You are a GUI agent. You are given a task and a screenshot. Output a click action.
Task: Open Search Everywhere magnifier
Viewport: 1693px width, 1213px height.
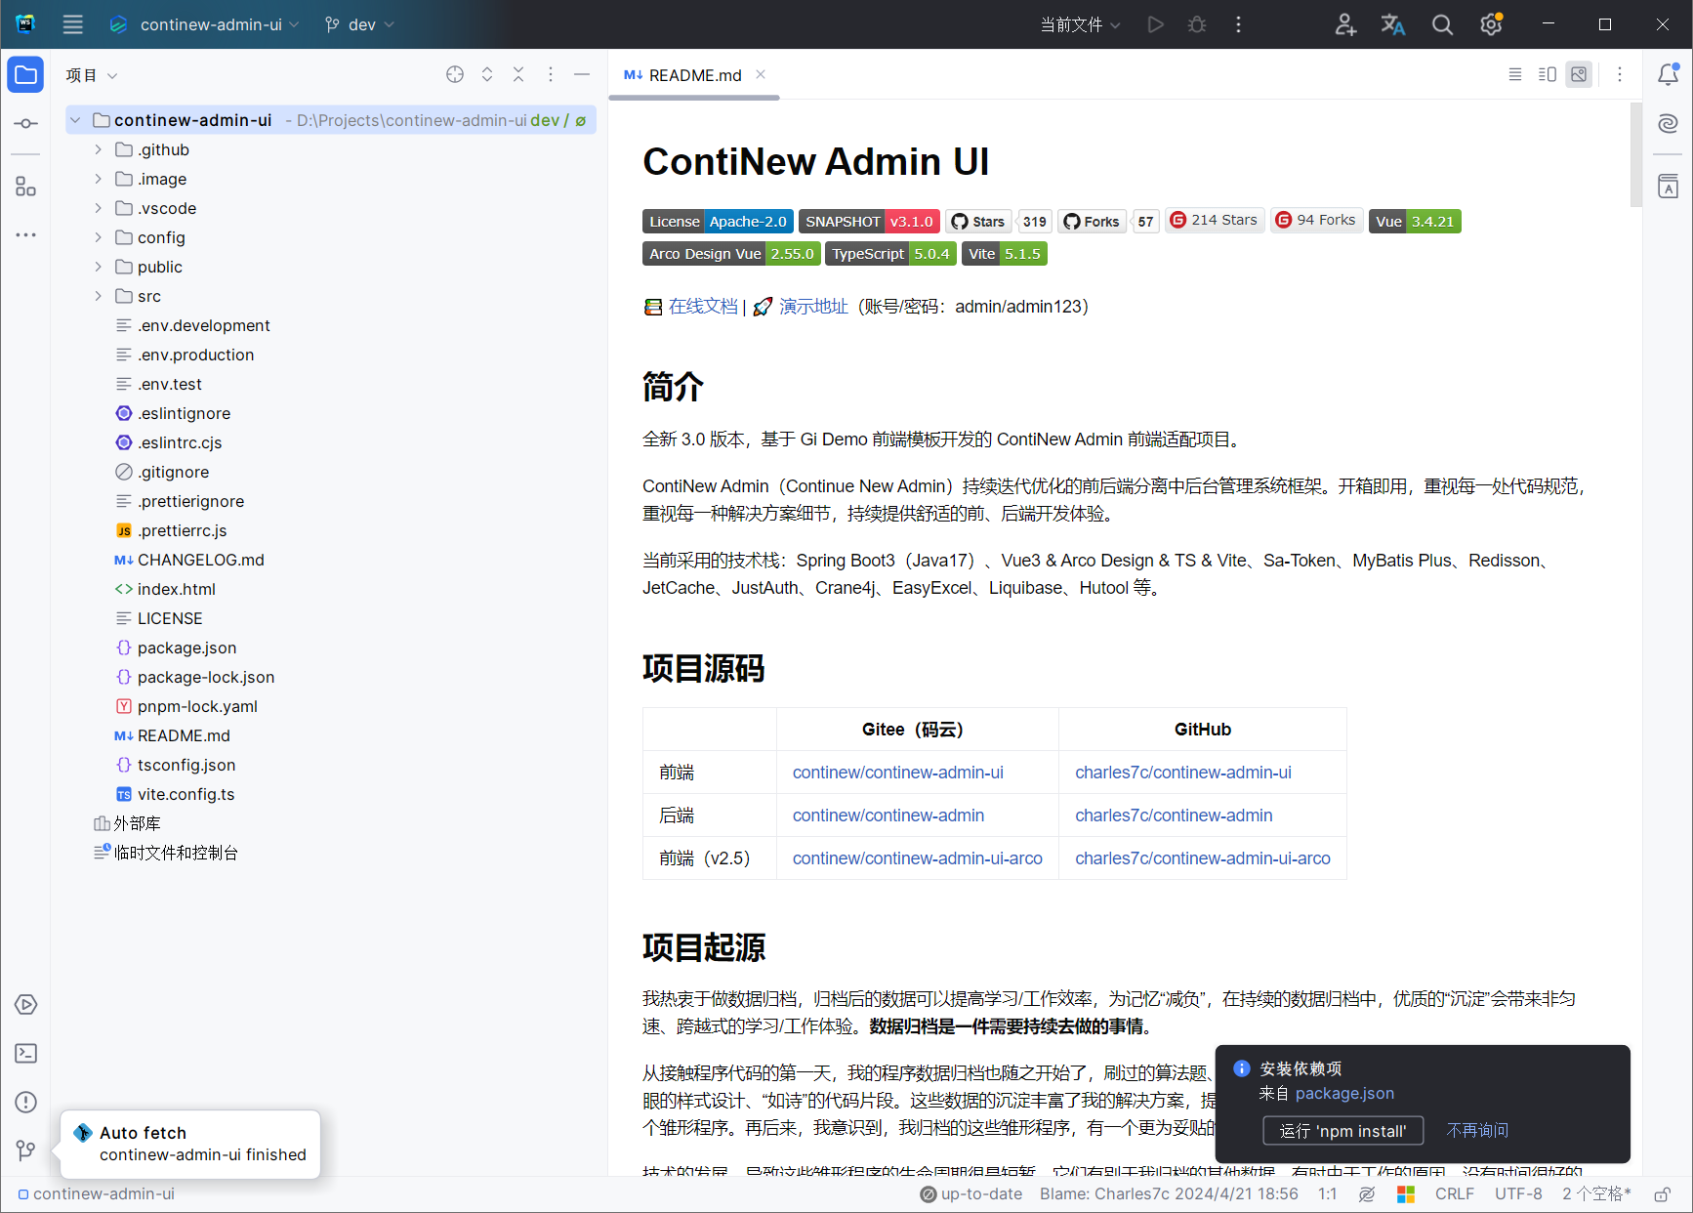[1442, 24]
